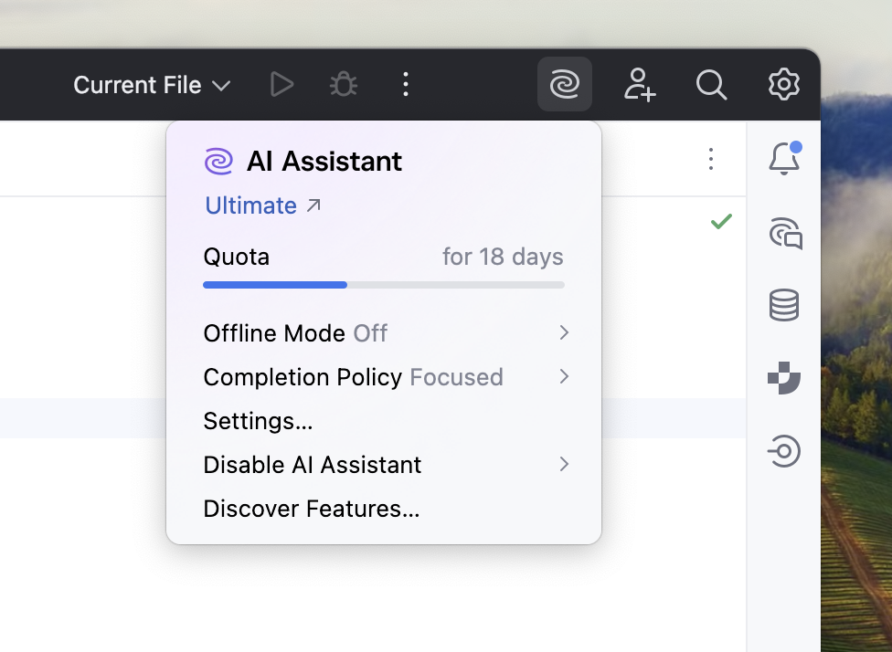Start debugging via the bug icon

pyautogui.click(x=343, y=84)
